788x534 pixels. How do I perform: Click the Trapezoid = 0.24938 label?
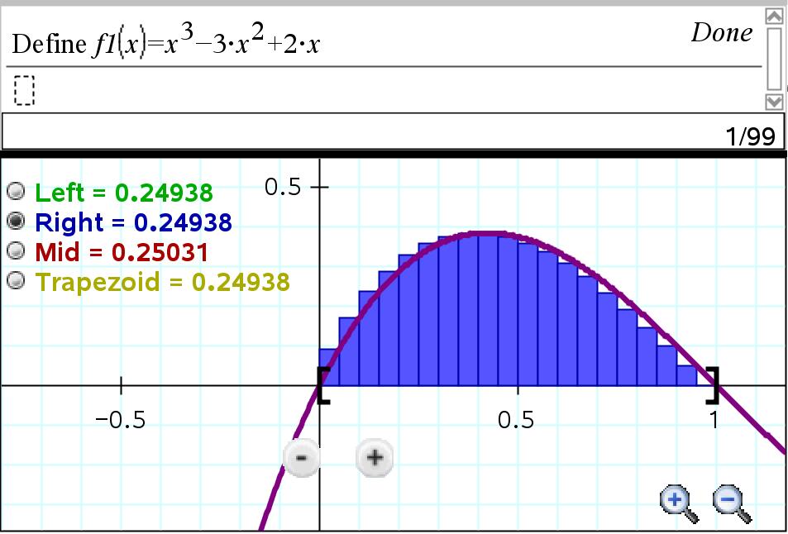point(162,282)
